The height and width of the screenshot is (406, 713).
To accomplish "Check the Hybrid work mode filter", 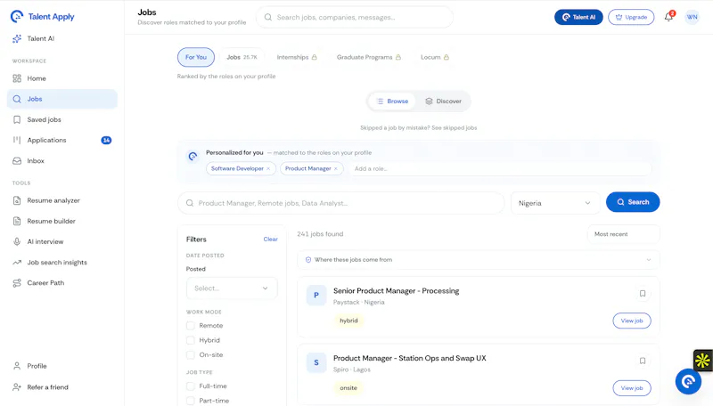I will (191, 340).
